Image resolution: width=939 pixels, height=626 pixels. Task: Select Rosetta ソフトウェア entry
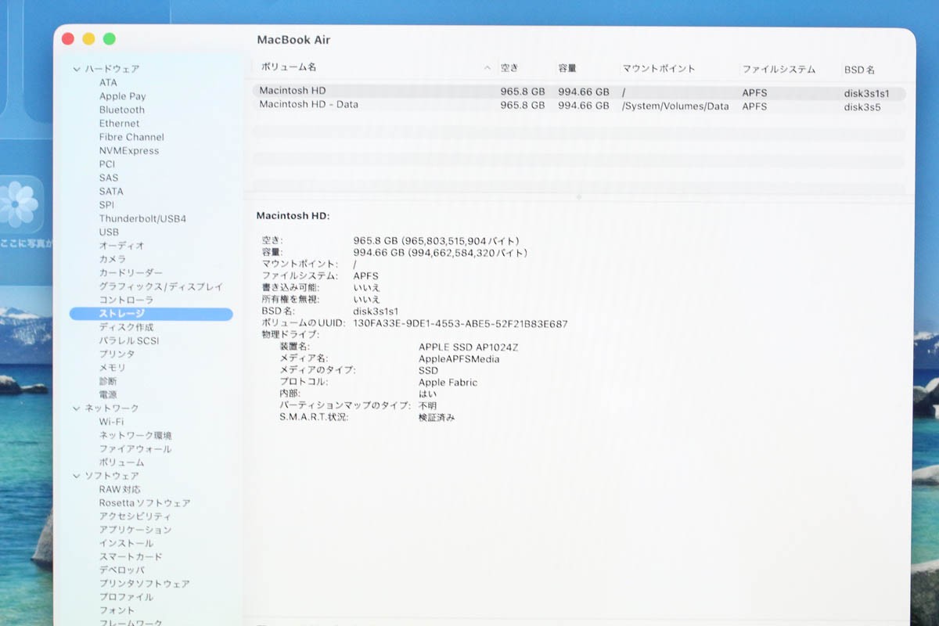pyautogui.click(x=145, y=503)
